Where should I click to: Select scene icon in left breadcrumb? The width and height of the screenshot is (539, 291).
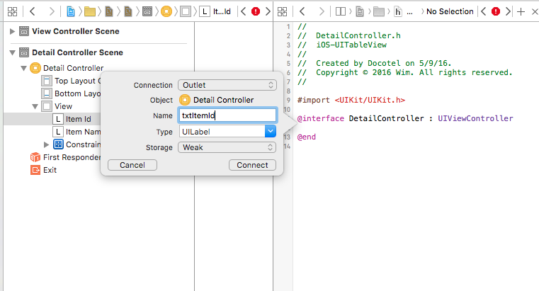point(147,11)
